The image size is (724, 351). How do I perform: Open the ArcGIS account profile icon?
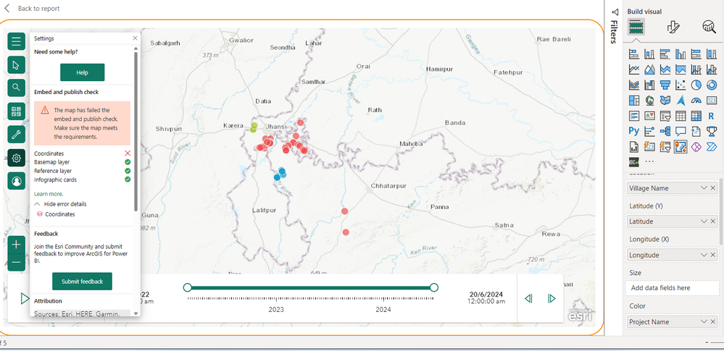coord(16,181)
